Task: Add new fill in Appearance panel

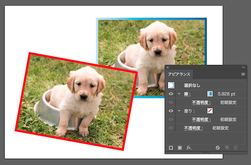Action: 180,148
